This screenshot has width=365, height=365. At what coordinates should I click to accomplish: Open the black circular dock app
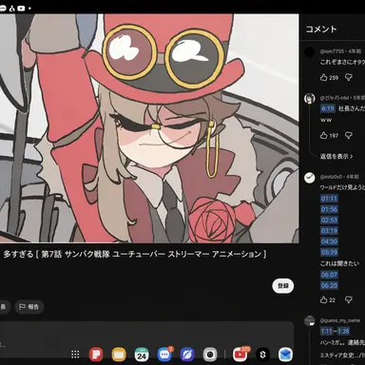click(262, 355)
